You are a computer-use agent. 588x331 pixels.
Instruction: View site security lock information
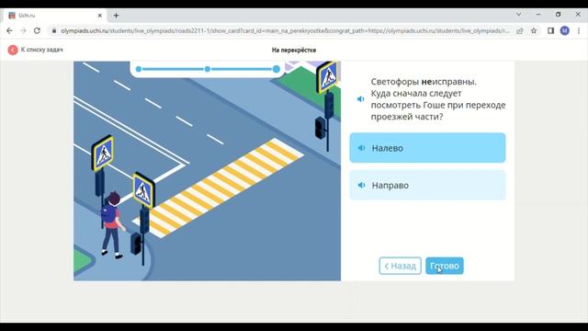pyautogui.click(x=54, y=30)
